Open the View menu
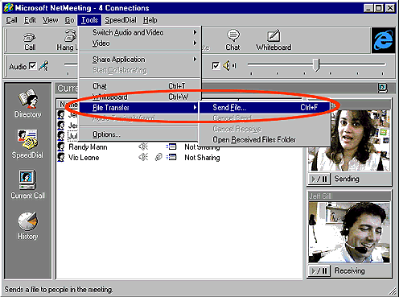This screenshot has width=399, height=297. pyautogui.click(x=51, y=20)
